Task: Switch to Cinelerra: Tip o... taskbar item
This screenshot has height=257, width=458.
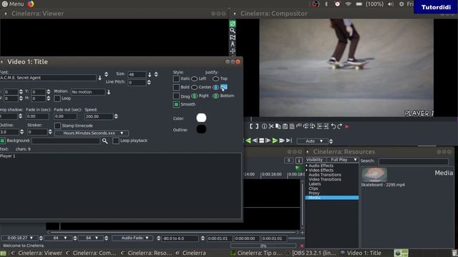Action: 256,253
